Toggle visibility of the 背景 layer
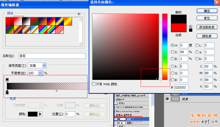Viewport: 220px width, 127px height. [167, 99]
